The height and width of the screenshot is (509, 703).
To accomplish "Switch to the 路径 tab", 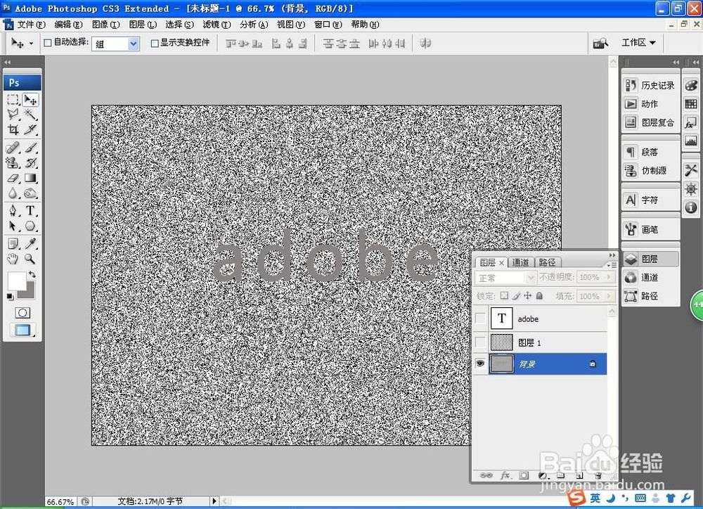I will [x=547, y=262].
